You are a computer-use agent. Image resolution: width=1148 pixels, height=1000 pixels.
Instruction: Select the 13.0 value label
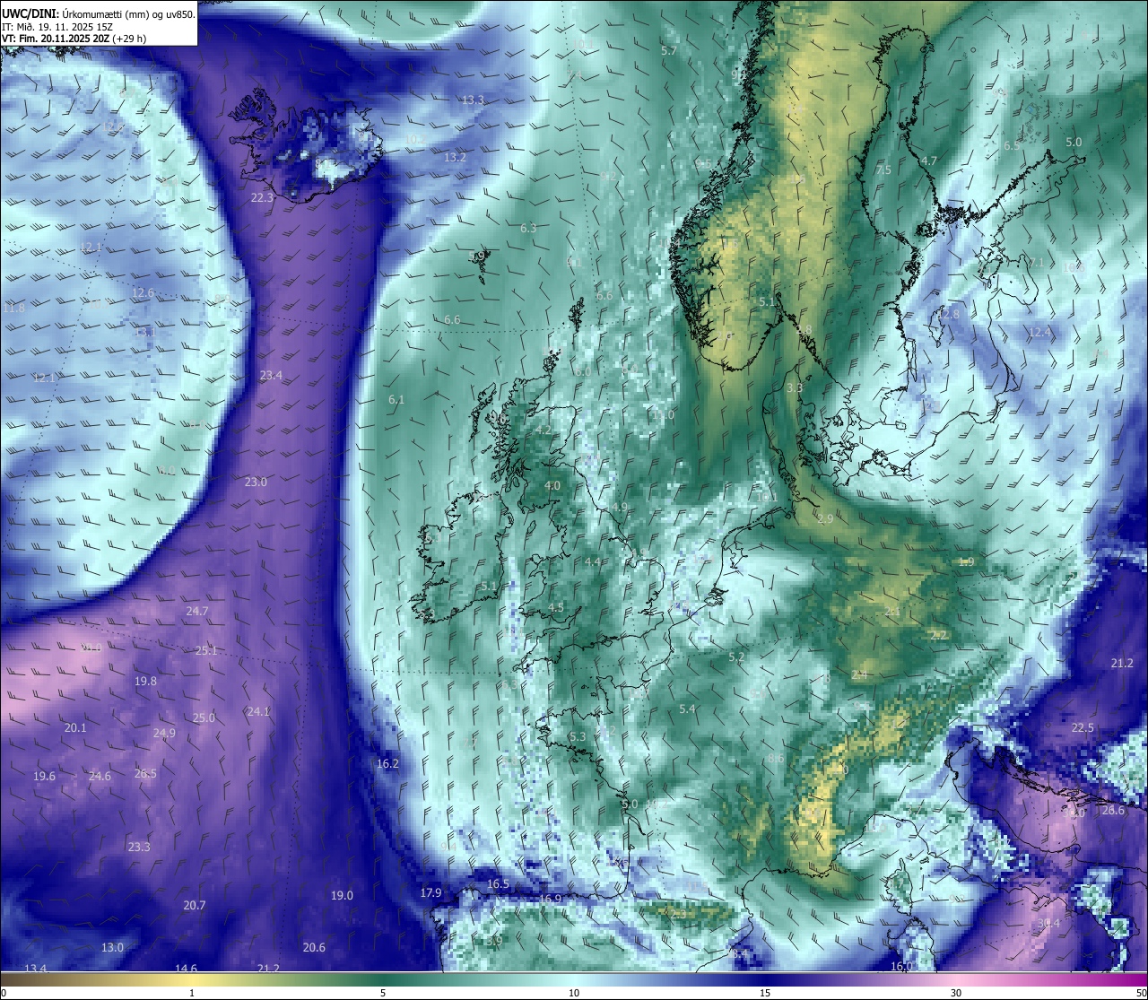point(112,948)
